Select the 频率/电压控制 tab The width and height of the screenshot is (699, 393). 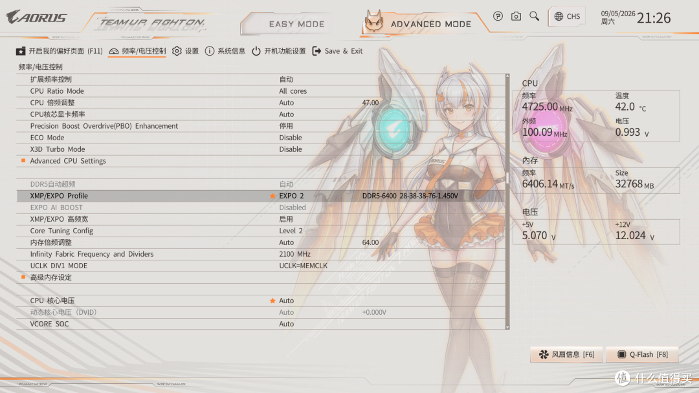(x=137, y=51)
